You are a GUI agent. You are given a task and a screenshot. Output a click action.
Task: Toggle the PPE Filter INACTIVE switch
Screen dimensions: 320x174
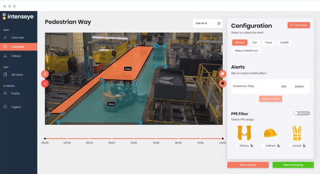pos(302,113)
